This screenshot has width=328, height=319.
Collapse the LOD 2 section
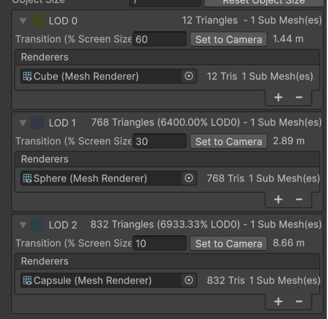pyautogui.click(x=23, y=225)
